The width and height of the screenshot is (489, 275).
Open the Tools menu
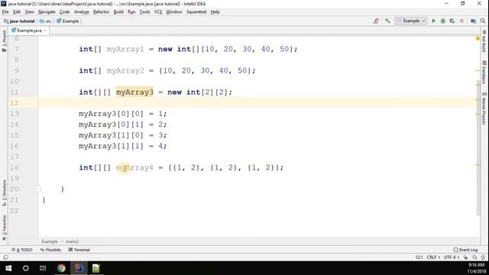pos(144,12)
